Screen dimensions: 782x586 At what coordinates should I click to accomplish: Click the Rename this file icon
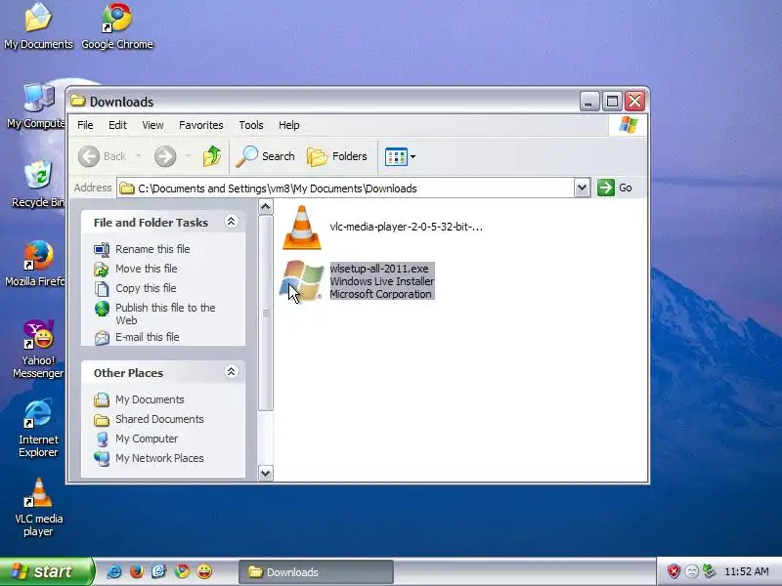pyautogui.click(x=102, y=250)
